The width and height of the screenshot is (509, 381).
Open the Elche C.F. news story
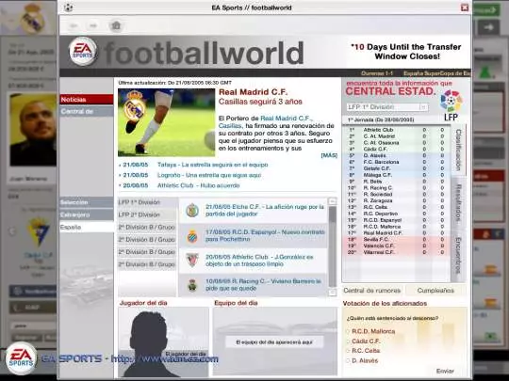click(x=265, y=211)
